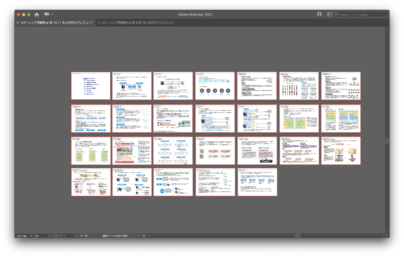Image resolution: width=404 pixels, height=257 pixels.
Task: Click the horizontal scrollbar thumb
Action: click(x=297, y=235)
